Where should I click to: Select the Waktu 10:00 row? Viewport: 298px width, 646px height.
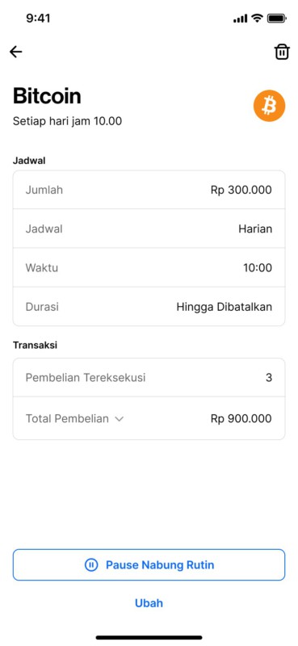pyautogui.click(x=149, y=268)
